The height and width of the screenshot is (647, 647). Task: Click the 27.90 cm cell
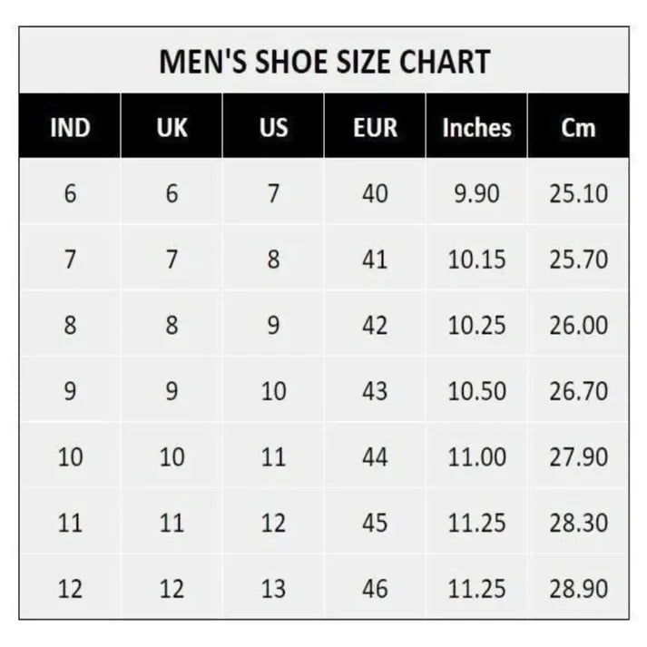(x=578, y=456)
